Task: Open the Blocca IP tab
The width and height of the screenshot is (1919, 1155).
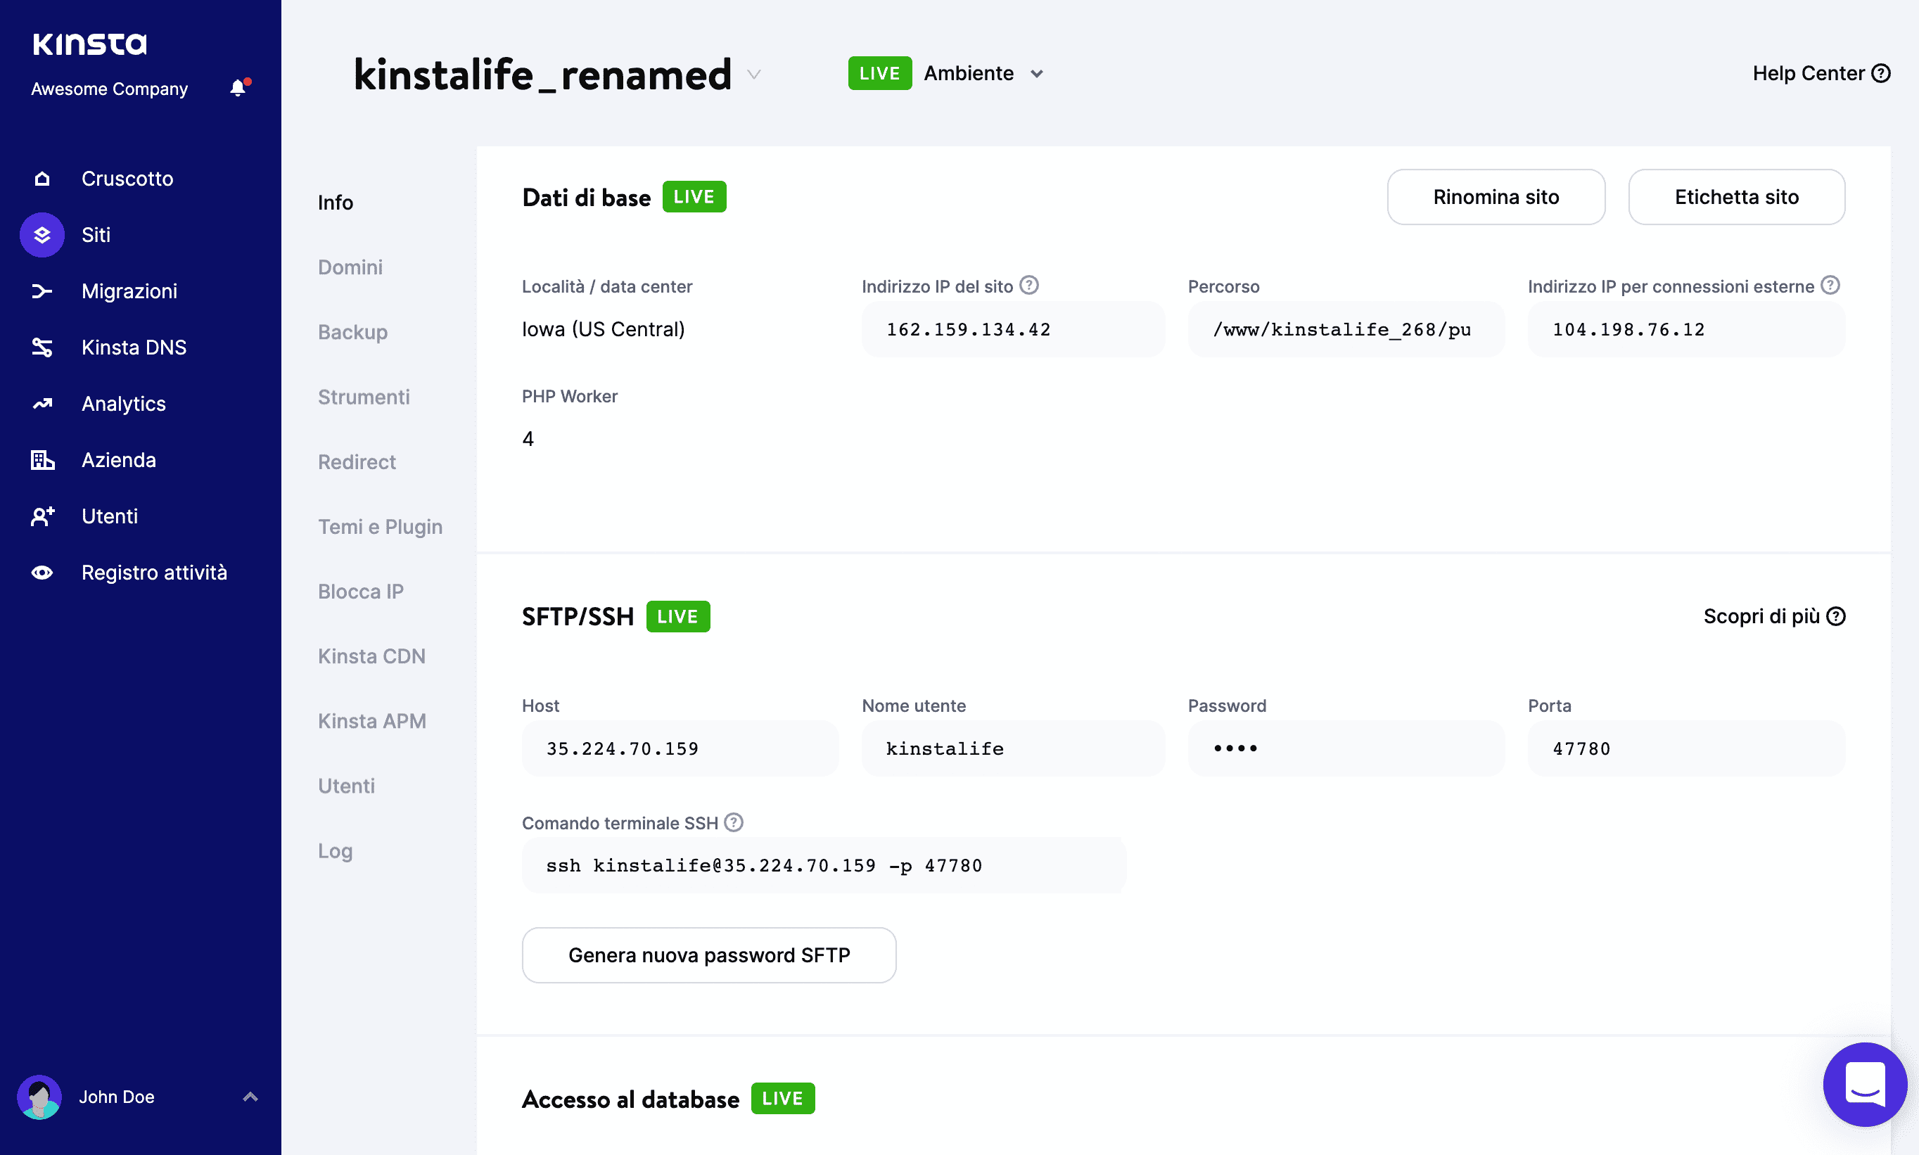Action: coord(360,592)
